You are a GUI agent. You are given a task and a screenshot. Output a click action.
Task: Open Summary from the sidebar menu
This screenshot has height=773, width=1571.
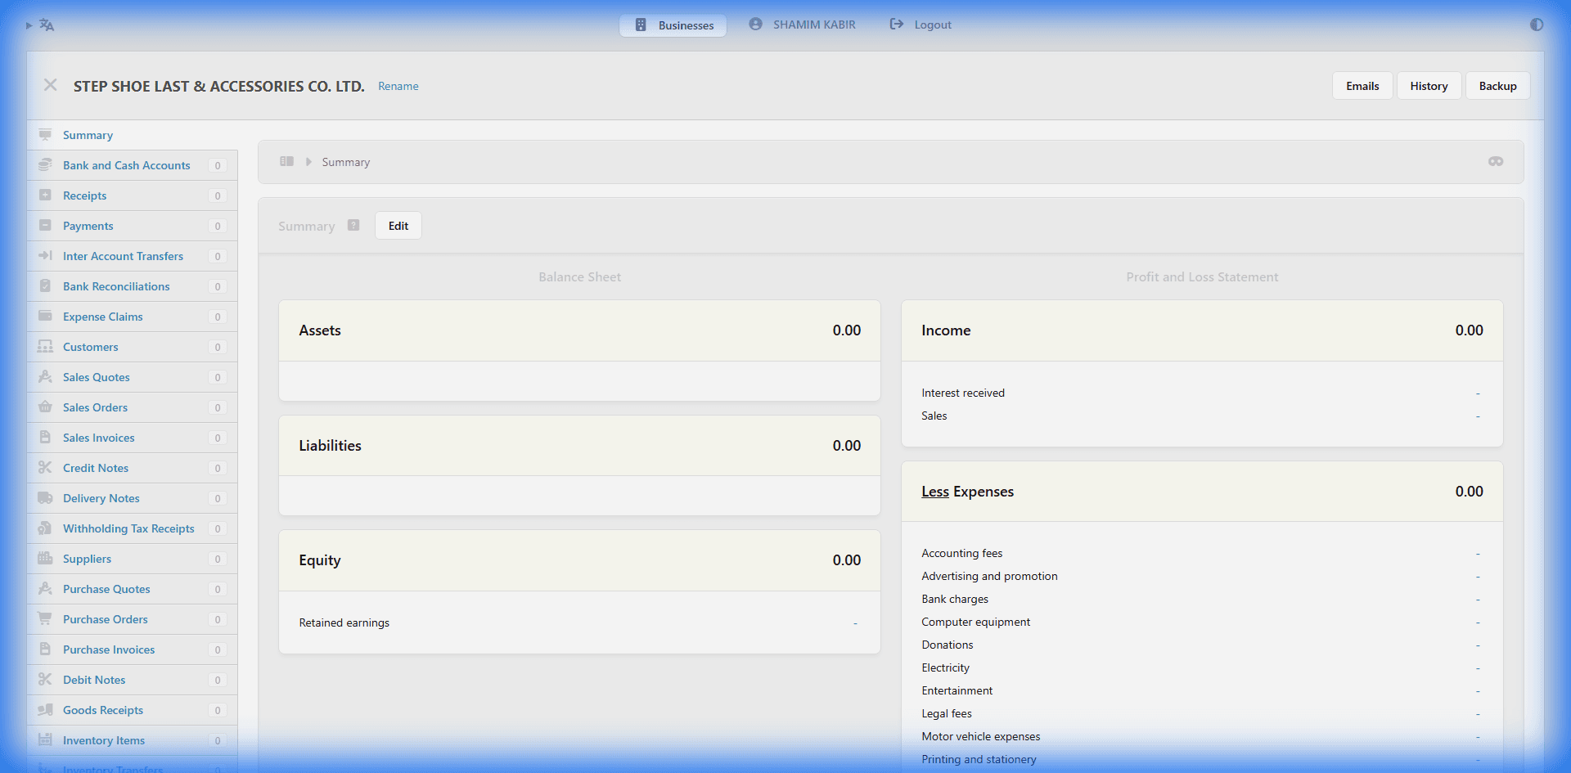[88, 135]
